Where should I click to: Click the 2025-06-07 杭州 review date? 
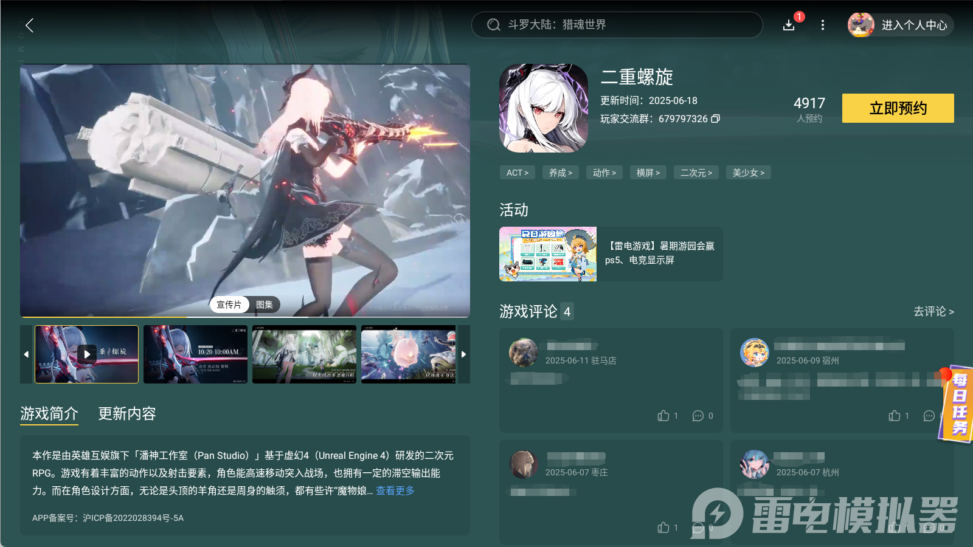click(808, 472)
